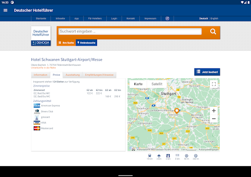Toggle fullscreen map view
251x177 pixels.
tap(214, 84)
